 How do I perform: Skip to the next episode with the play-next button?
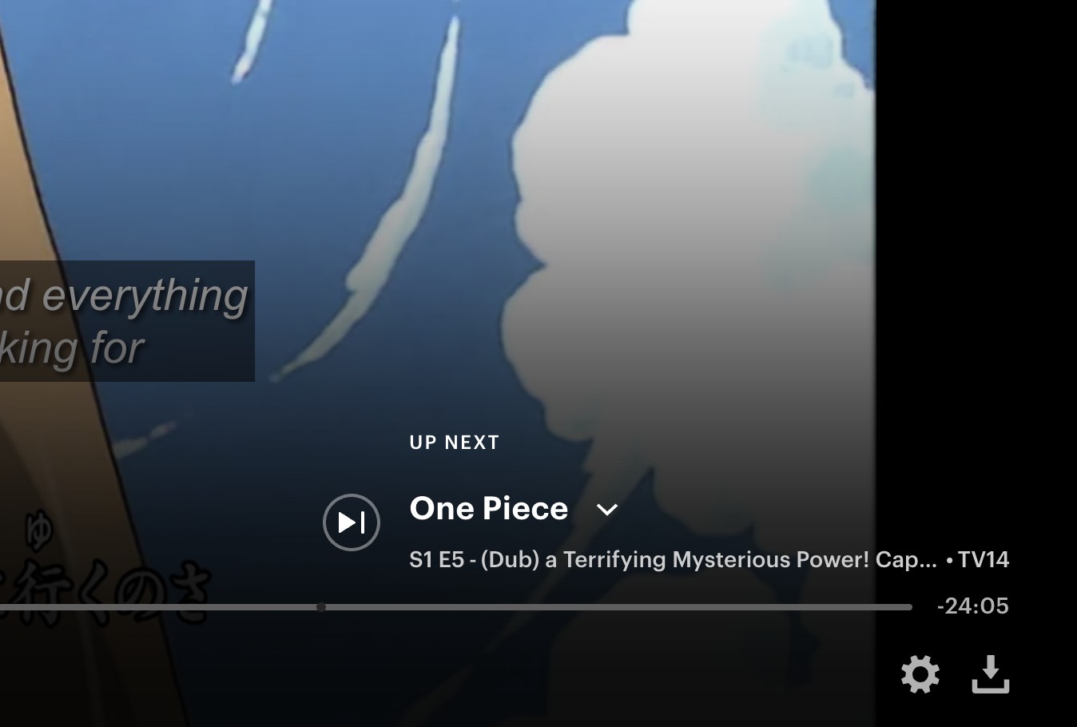(352, 522)
